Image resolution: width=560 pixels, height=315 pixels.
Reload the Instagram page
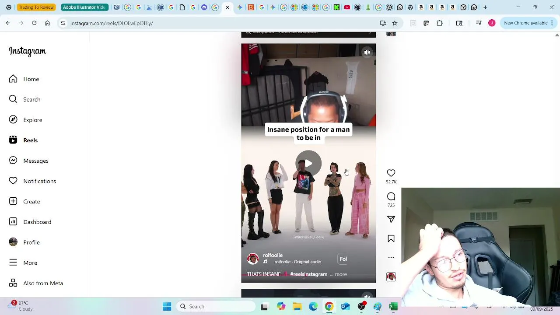tap(34, 23)
